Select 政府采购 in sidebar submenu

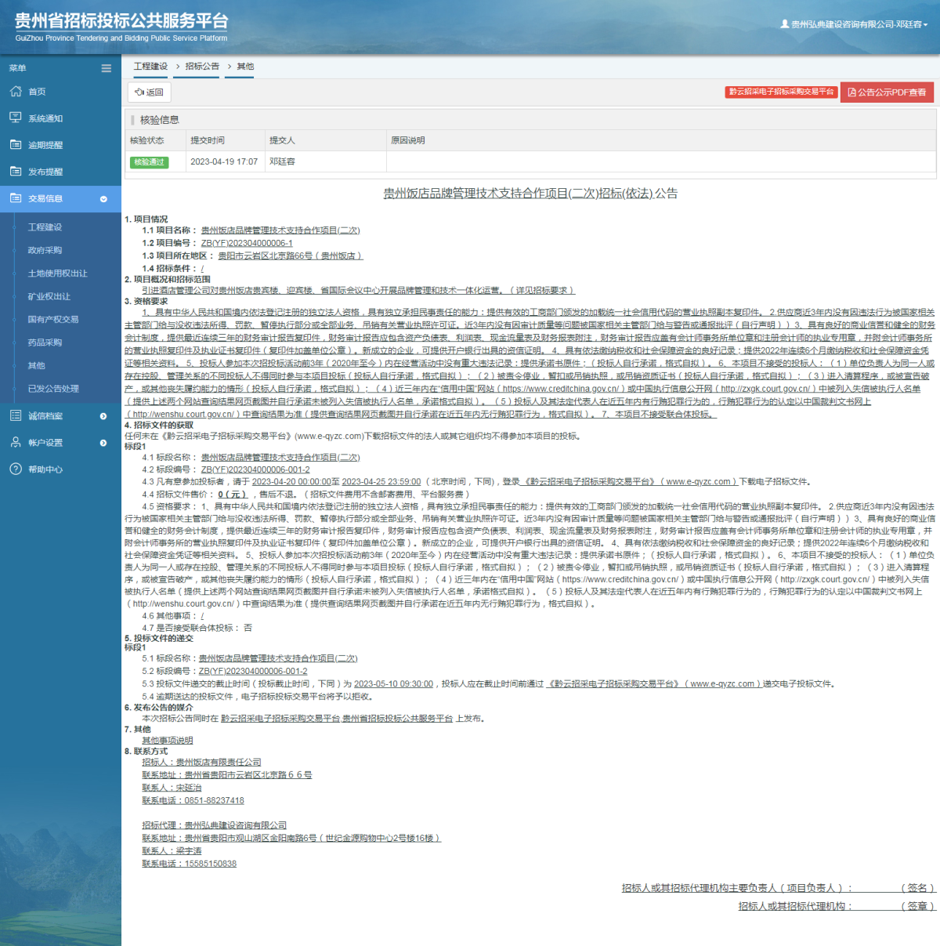point(45,251)
